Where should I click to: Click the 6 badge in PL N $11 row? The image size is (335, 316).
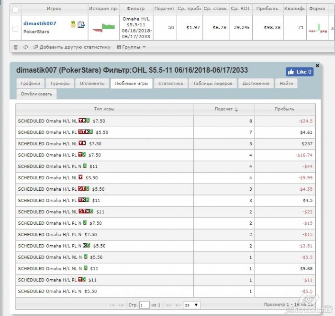(x=85, y=166)
